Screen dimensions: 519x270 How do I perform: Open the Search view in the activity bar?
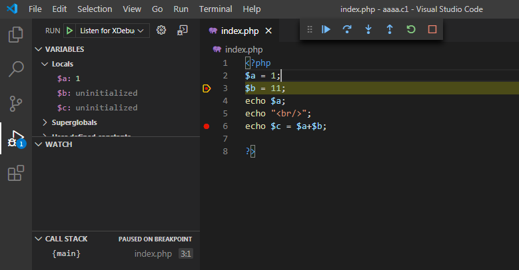[15, 68]
